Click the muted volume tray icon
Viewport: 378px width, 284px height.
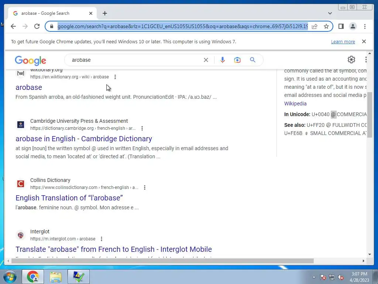point(341,277)
